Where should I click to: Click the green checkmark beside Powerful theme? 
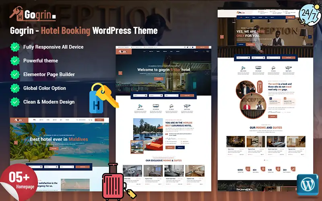tap(15, 61)
